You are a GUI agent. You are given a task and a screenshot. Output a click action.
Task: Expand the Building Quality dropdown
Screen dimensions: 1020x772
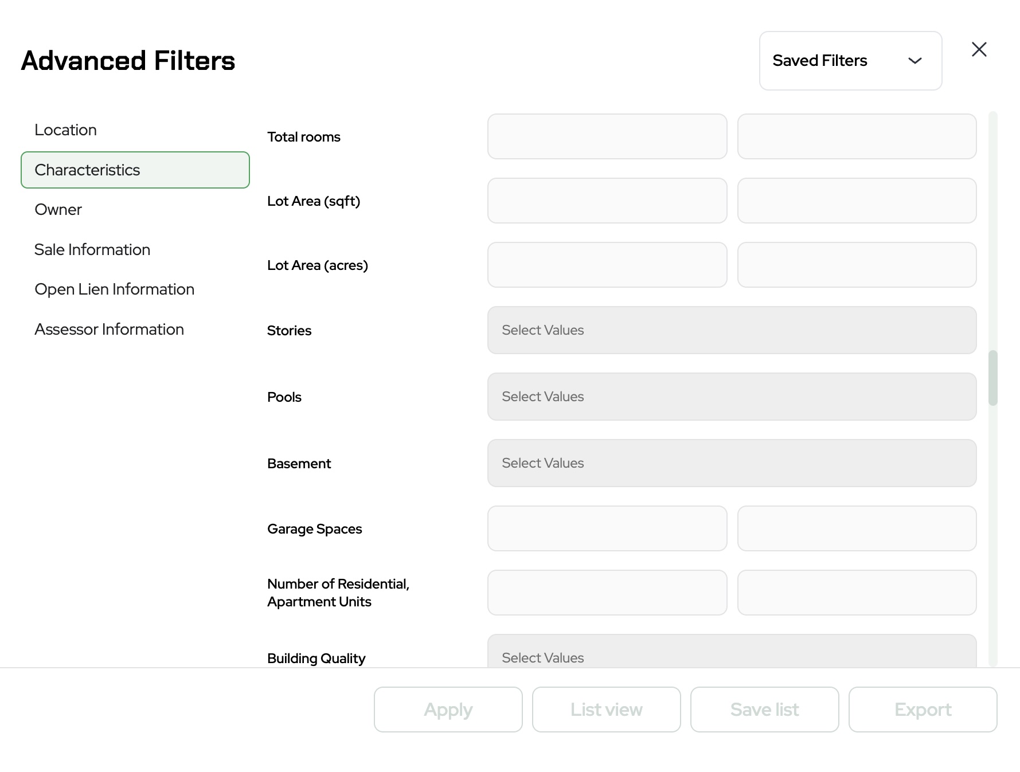tap(732, 652)
